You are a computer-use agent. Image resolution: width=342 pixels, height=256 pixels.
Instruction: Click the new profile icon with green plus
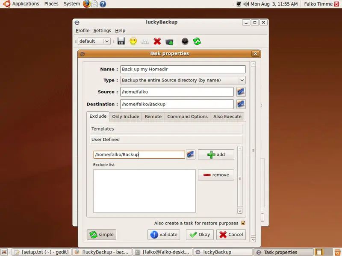[169, 41]
